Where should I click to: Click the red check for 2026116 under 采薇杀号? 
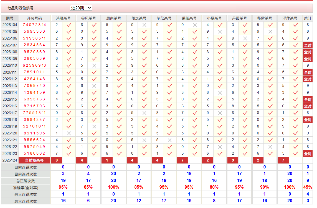click(x=195, y=106)
